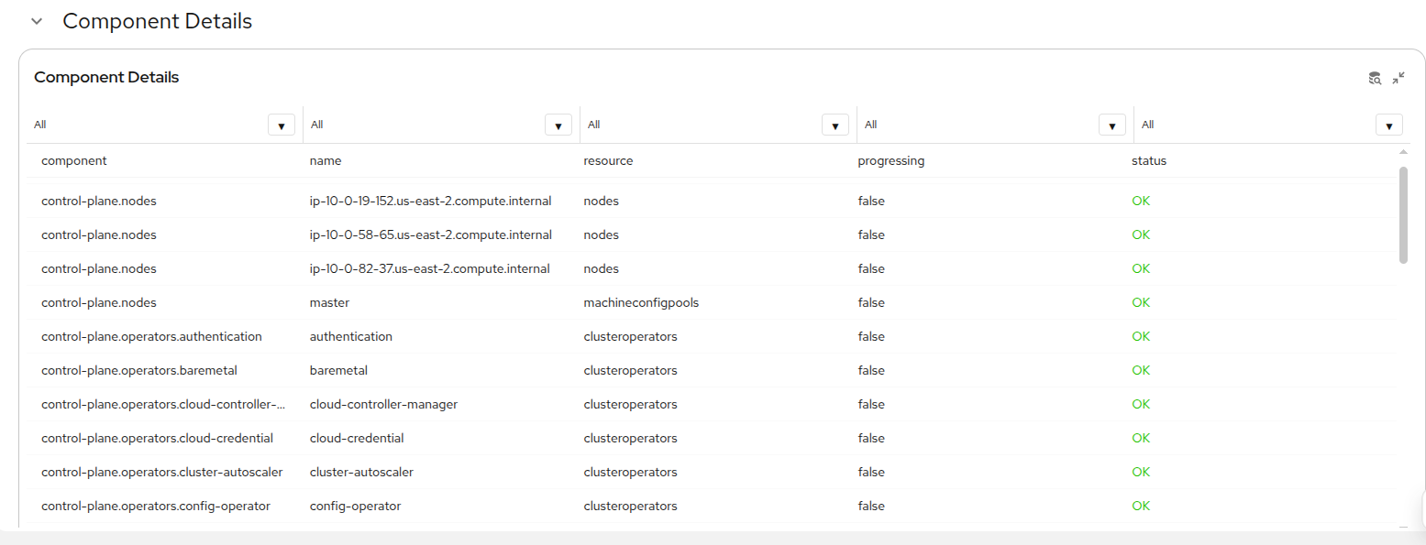The height and width of the screenshot is (545, 1426).
Task: Collapse the Component Details section chevron
Action: click(x=37, y=21)
